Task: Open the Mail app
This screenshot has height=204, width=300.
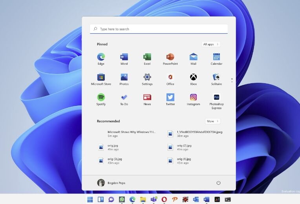Action: click(x=194, y=59)
